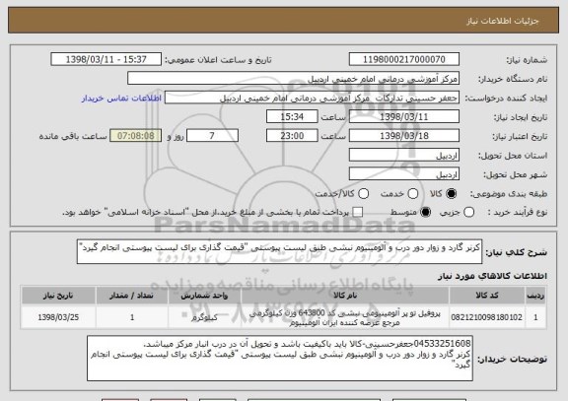Click the creation time field 15:34
568x401 pixels.
pyautogui.click(x=292, y=116)
